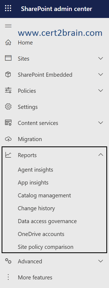Expand the SharePoint Embedded chevron

click(x=101, y=75)
